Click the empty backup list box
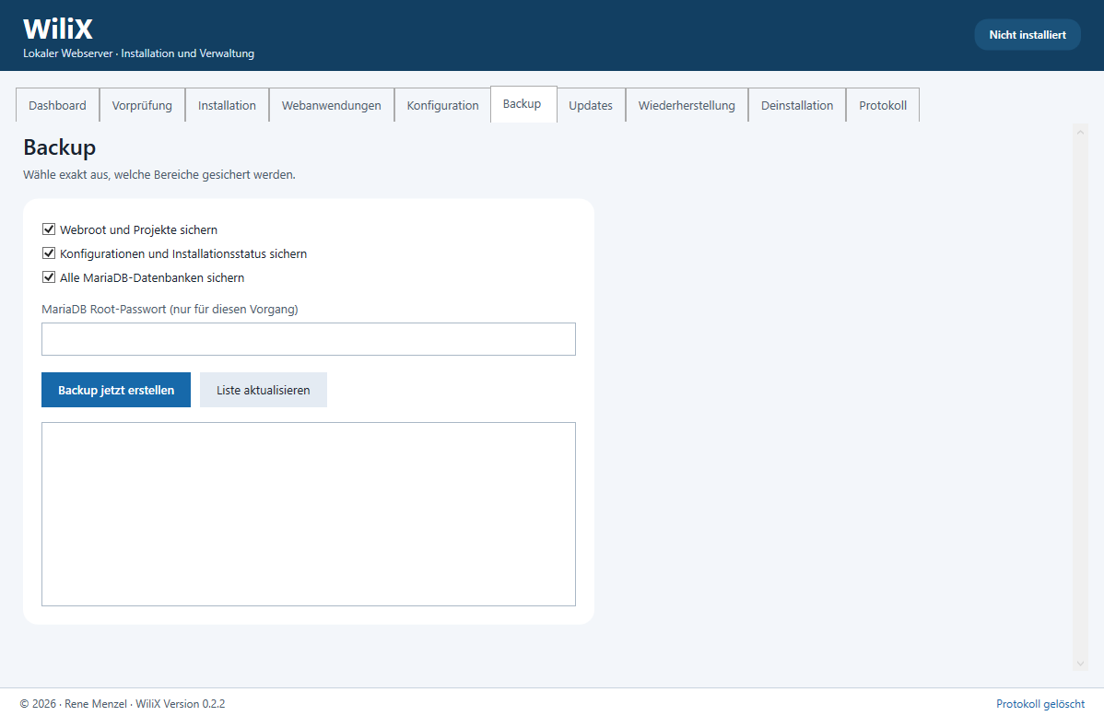 (x=309, y=514)
